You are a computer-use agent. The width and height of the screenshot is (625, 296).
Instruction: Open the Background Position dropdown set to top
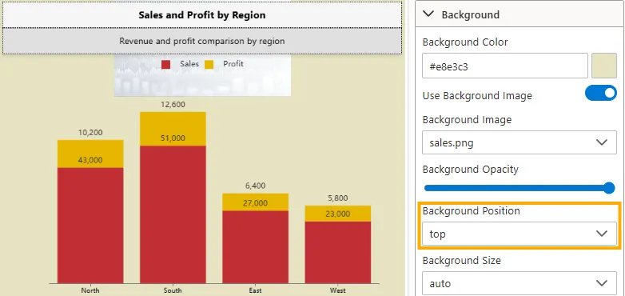click(x=520, y=234)
